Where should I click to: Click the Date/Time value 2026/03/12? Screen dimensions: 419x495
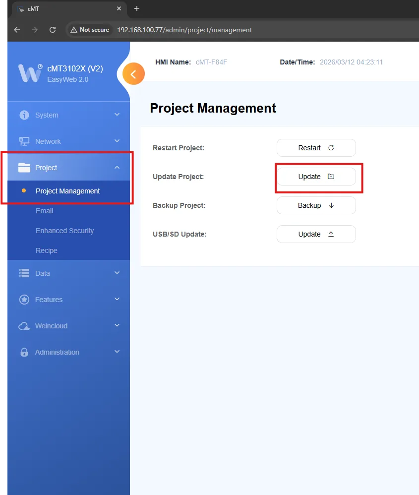pos(351,62)
